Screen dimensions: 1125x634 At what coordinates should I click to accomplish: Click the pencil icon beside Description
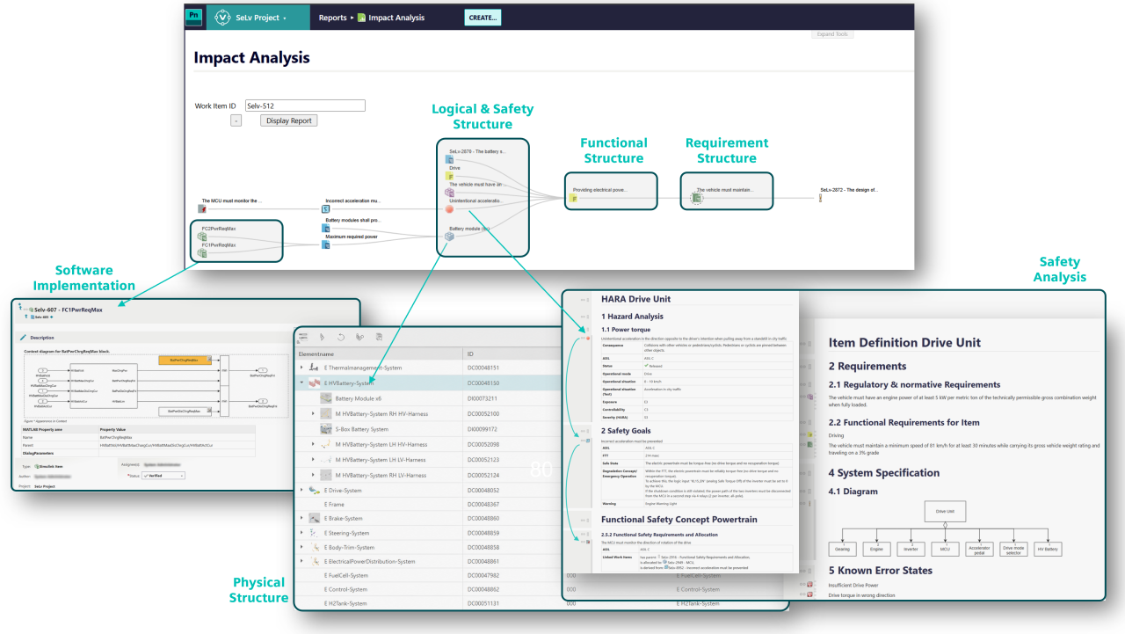pyautogui.click(x=23, y=338)
